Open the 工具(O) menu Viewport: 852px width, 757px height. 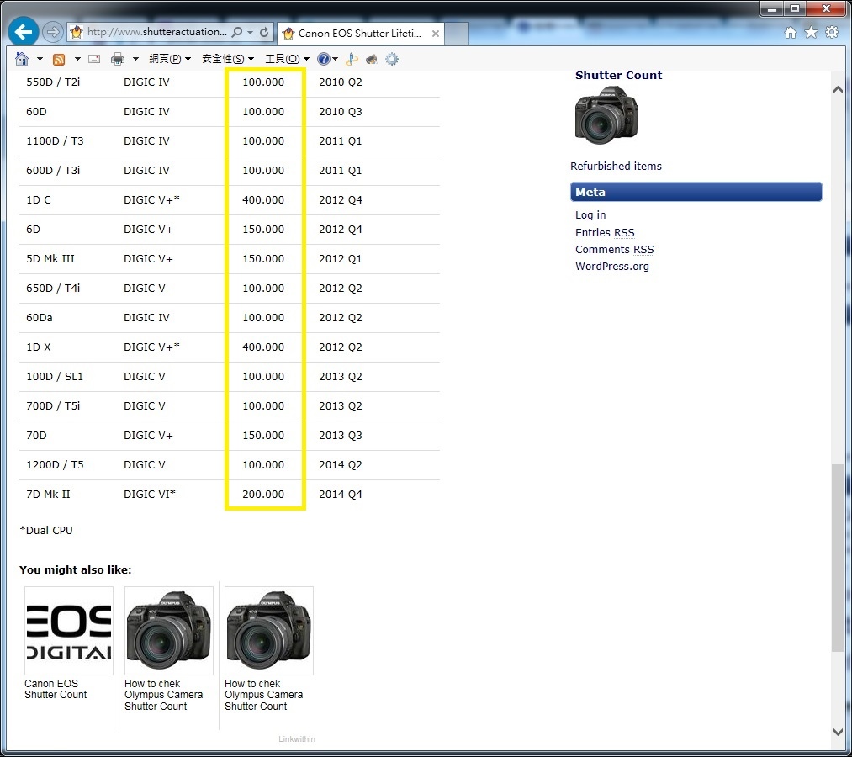[x=287, y=59]
